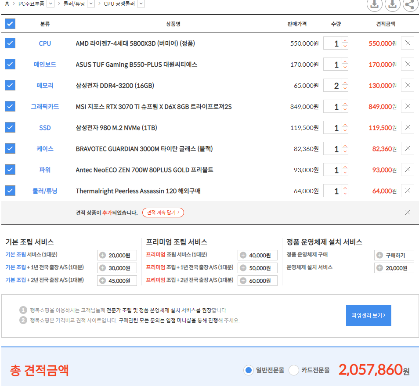
Task: Delete the Antec NeoECO power row
Action: pyautogui.click(x=408, y=170)
